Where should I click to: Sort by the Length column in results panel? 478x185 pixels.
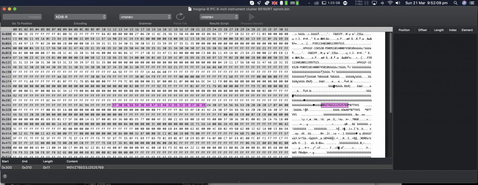pyautogui.click(x=439, y=30)
